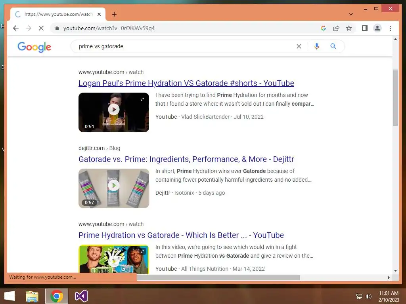This screenshot has height=304, width=406.
Task: Share this page via the share icon
Action: (336, 28)
